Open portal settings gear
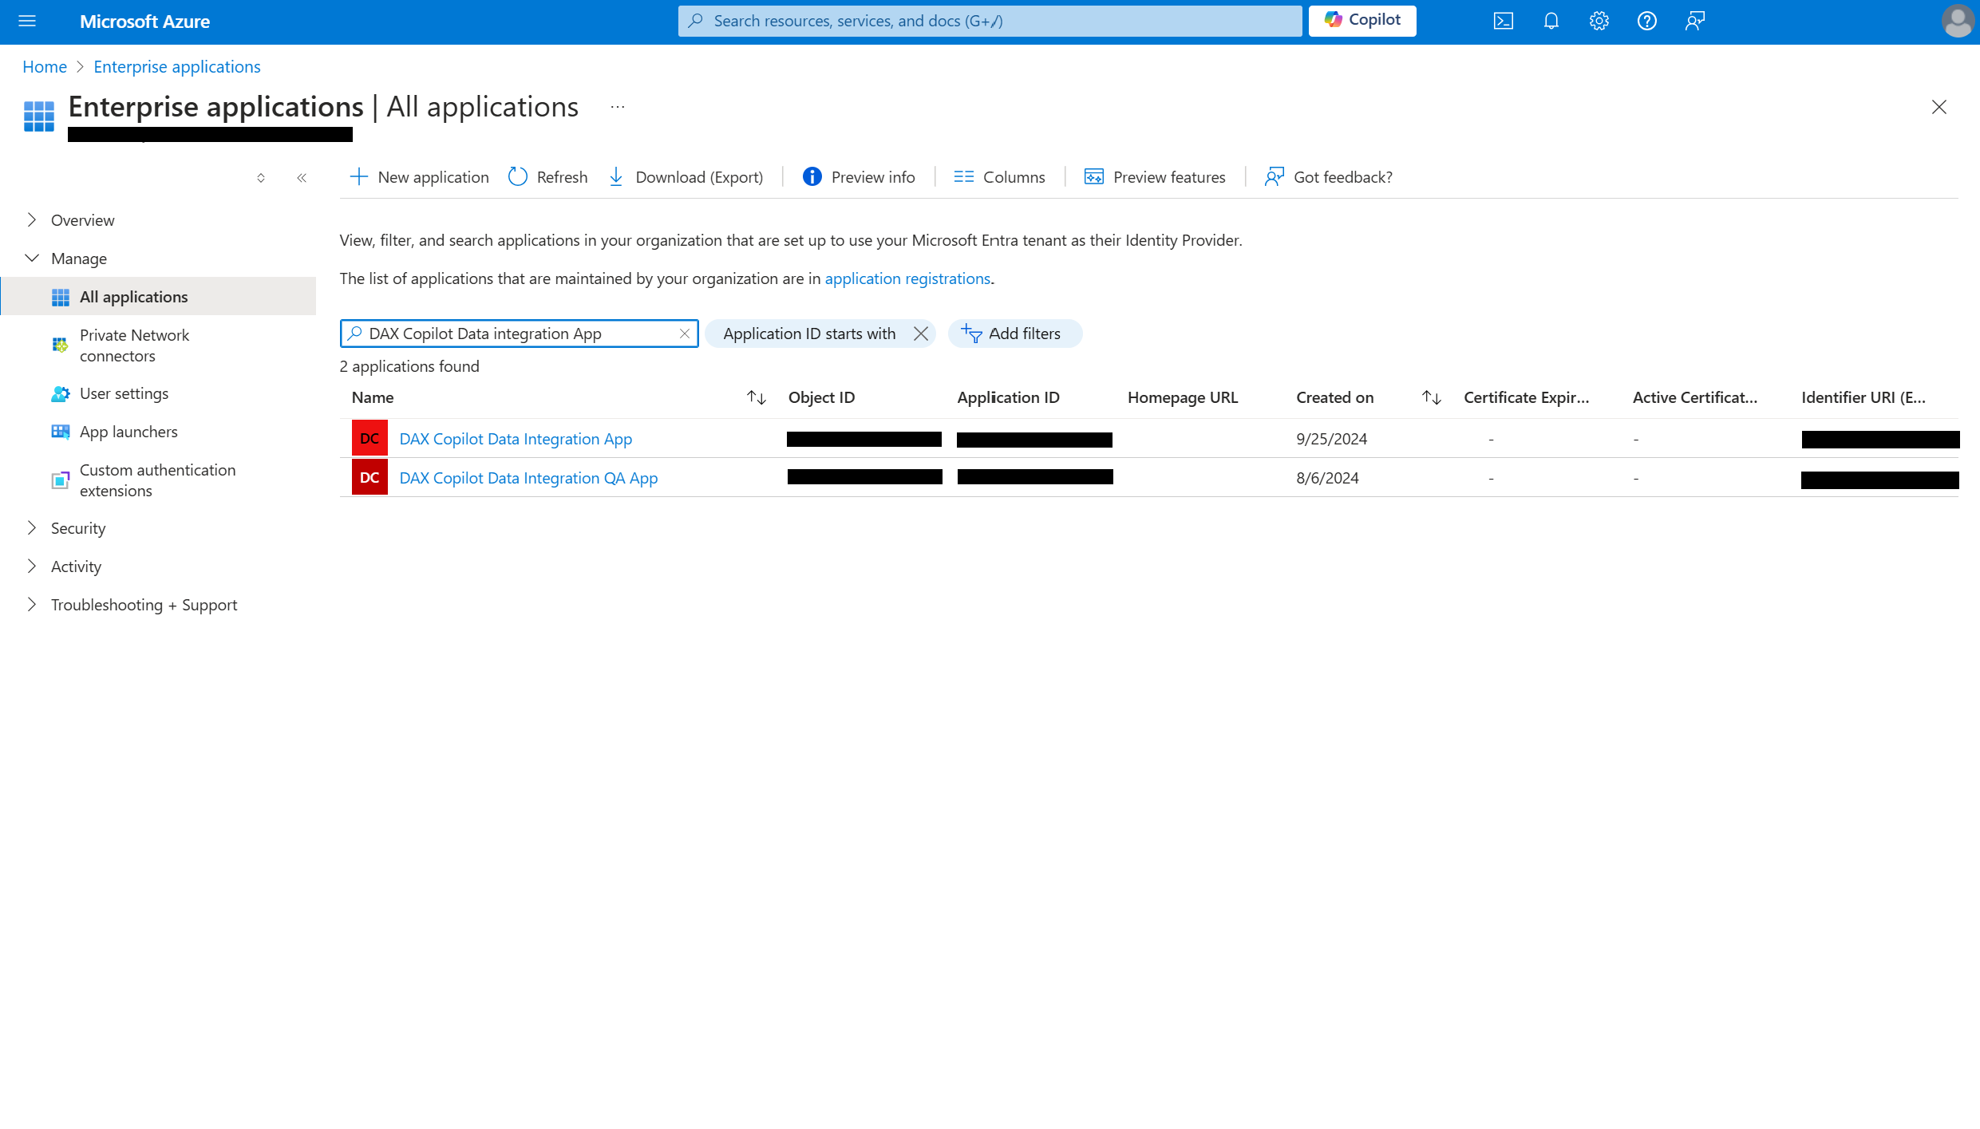1980x1129 pixels. (1599, 22)
